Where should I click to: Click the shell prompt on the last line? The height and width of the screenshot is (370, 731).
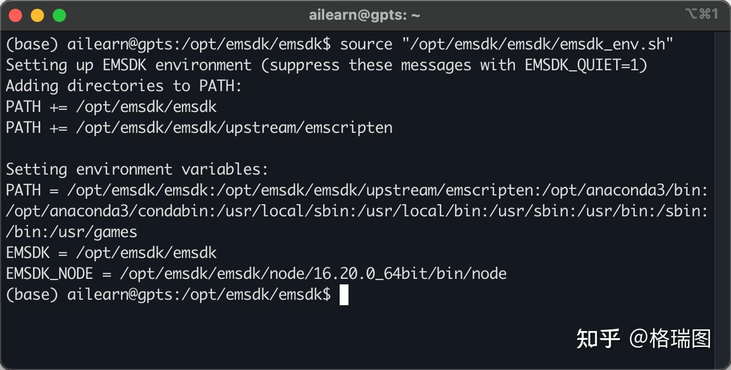(x=165, y=295)
